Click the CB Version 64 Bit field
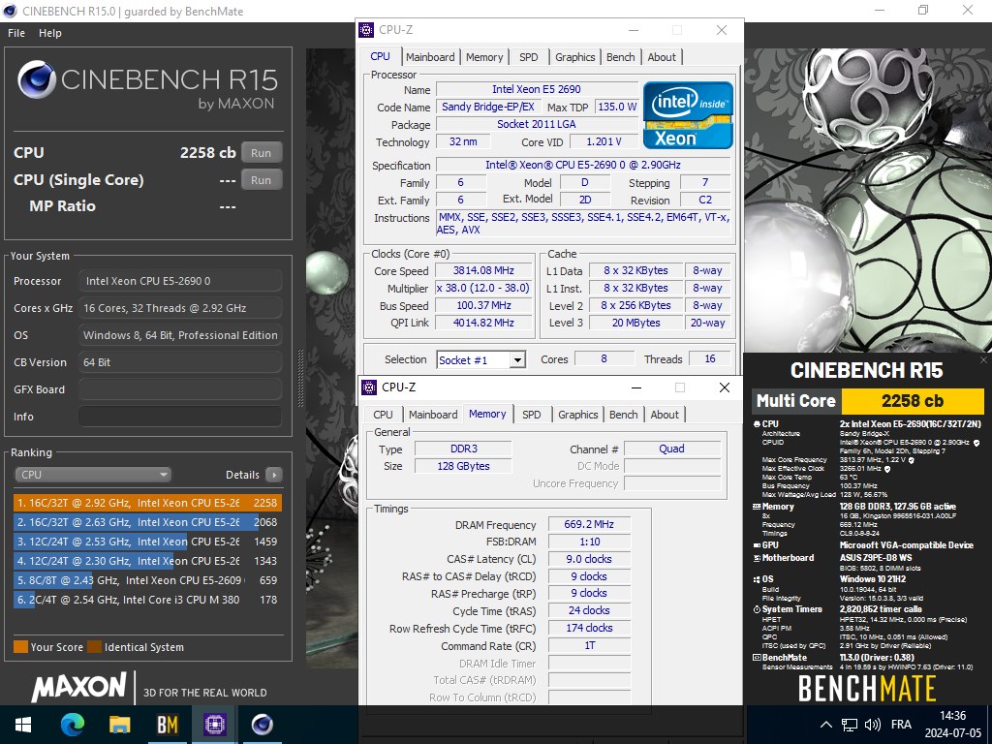Screen dimensions: 992x744 pyautogui.click(x=179, y=362)
